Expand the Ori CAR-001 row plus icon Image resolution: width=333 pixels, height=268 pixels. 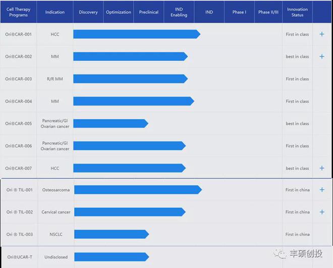pyautogui.click(x=322, y=34)
